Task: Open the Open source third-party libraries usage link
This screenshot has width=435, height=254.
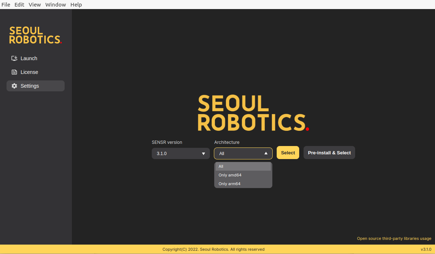Action: (394, 238)
